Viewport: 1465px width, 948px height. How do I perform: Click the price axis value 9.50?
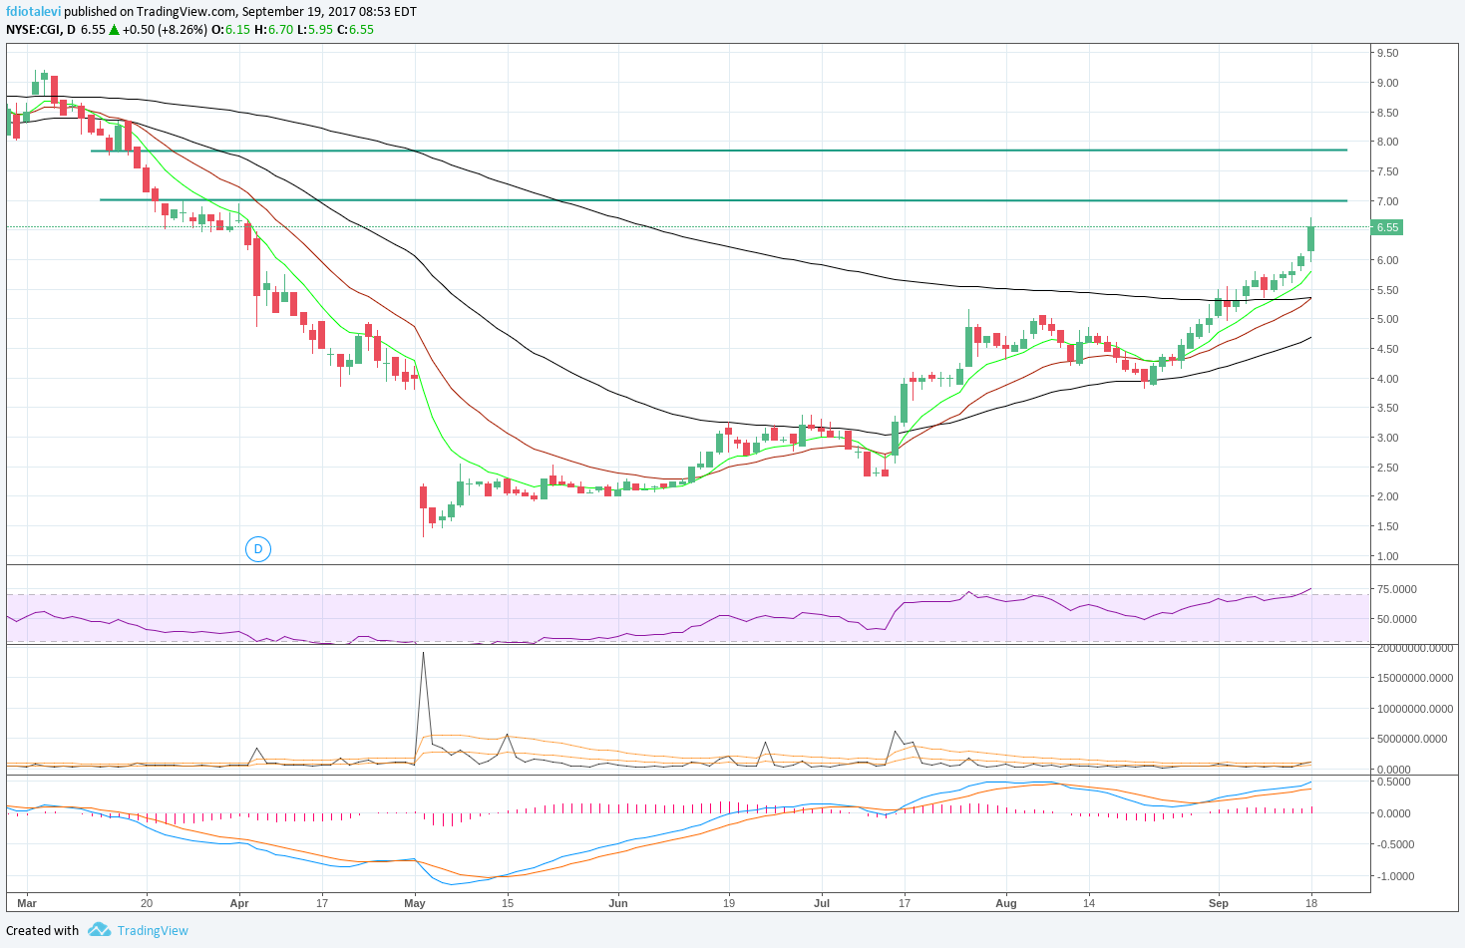1387,53
